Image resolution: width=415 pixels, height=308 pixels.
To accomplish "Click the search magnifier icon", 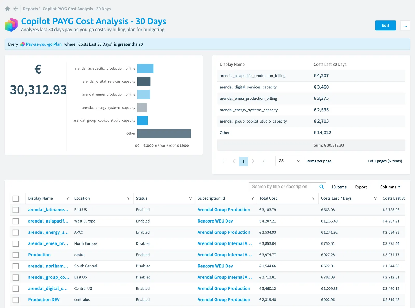I will (x=321, y=187).
